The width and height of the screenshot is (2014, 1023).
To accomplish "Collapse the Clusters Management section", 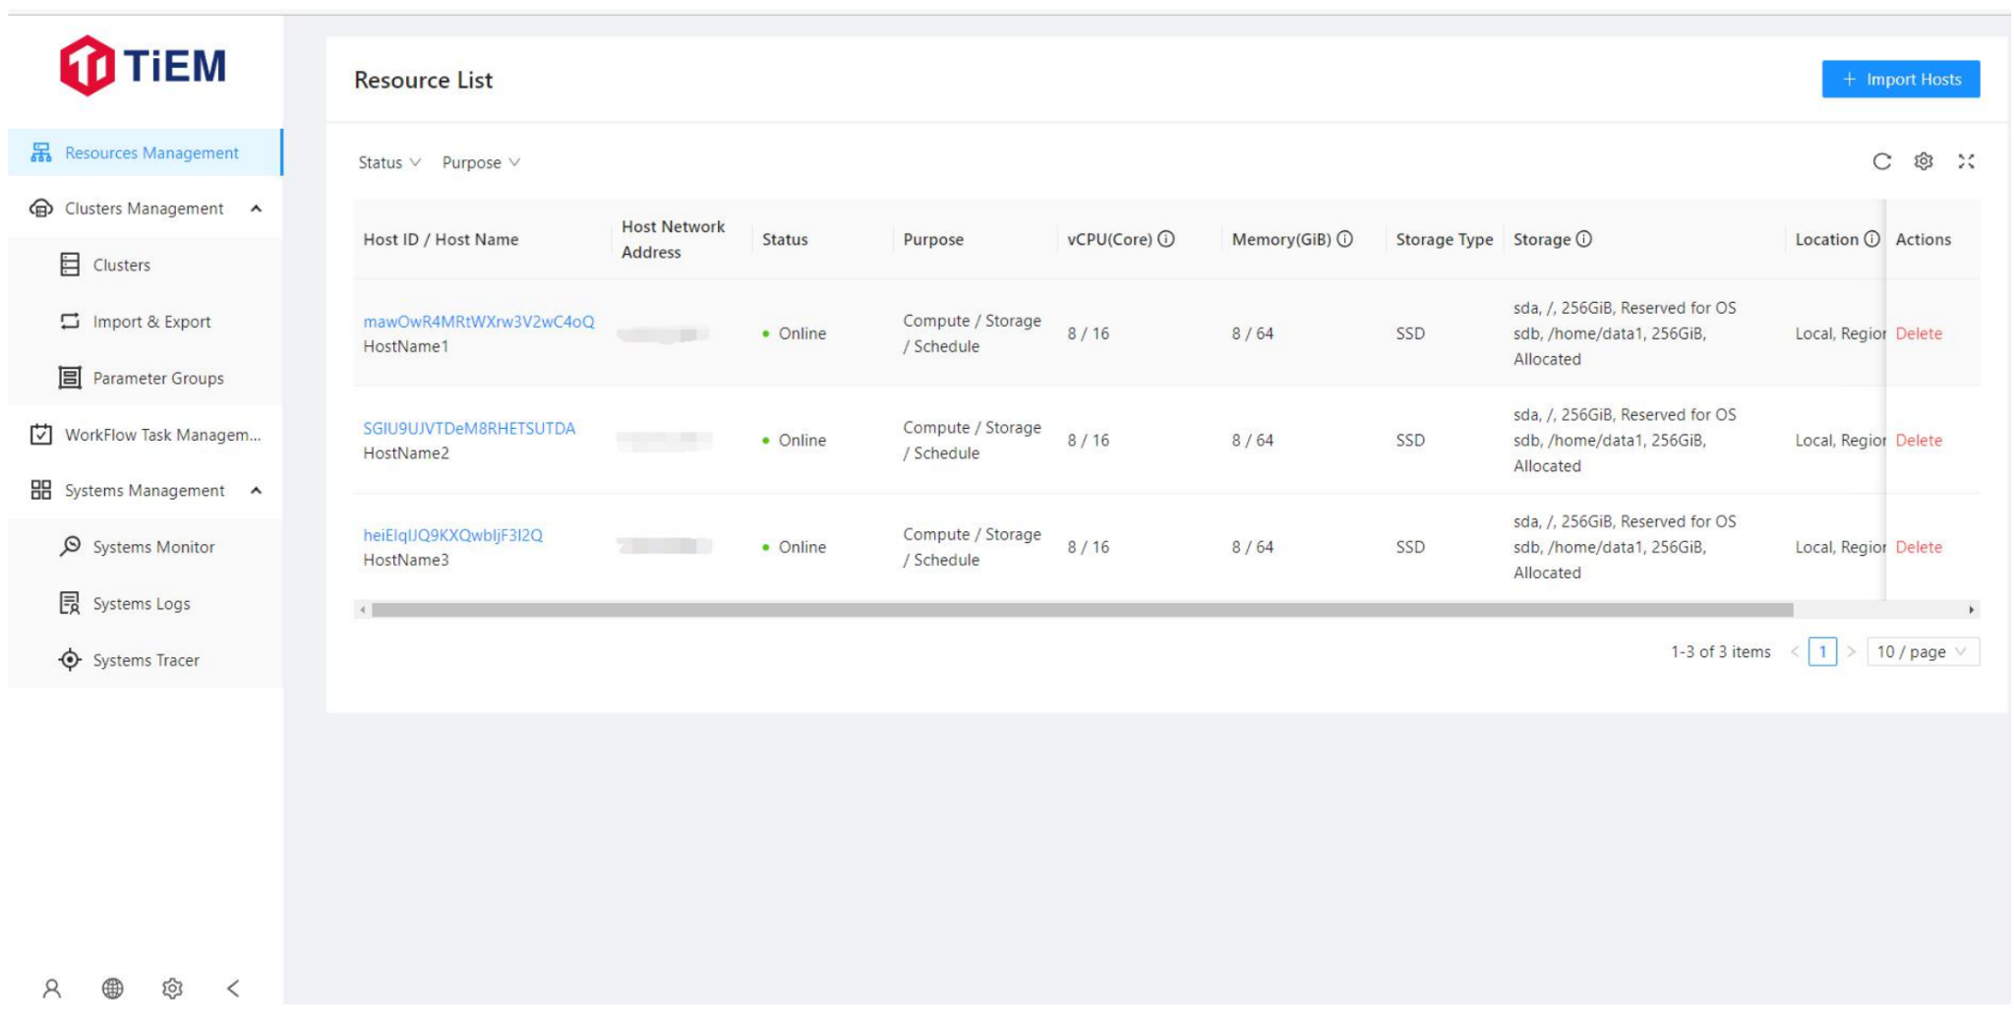I will (x=257, y=209).
